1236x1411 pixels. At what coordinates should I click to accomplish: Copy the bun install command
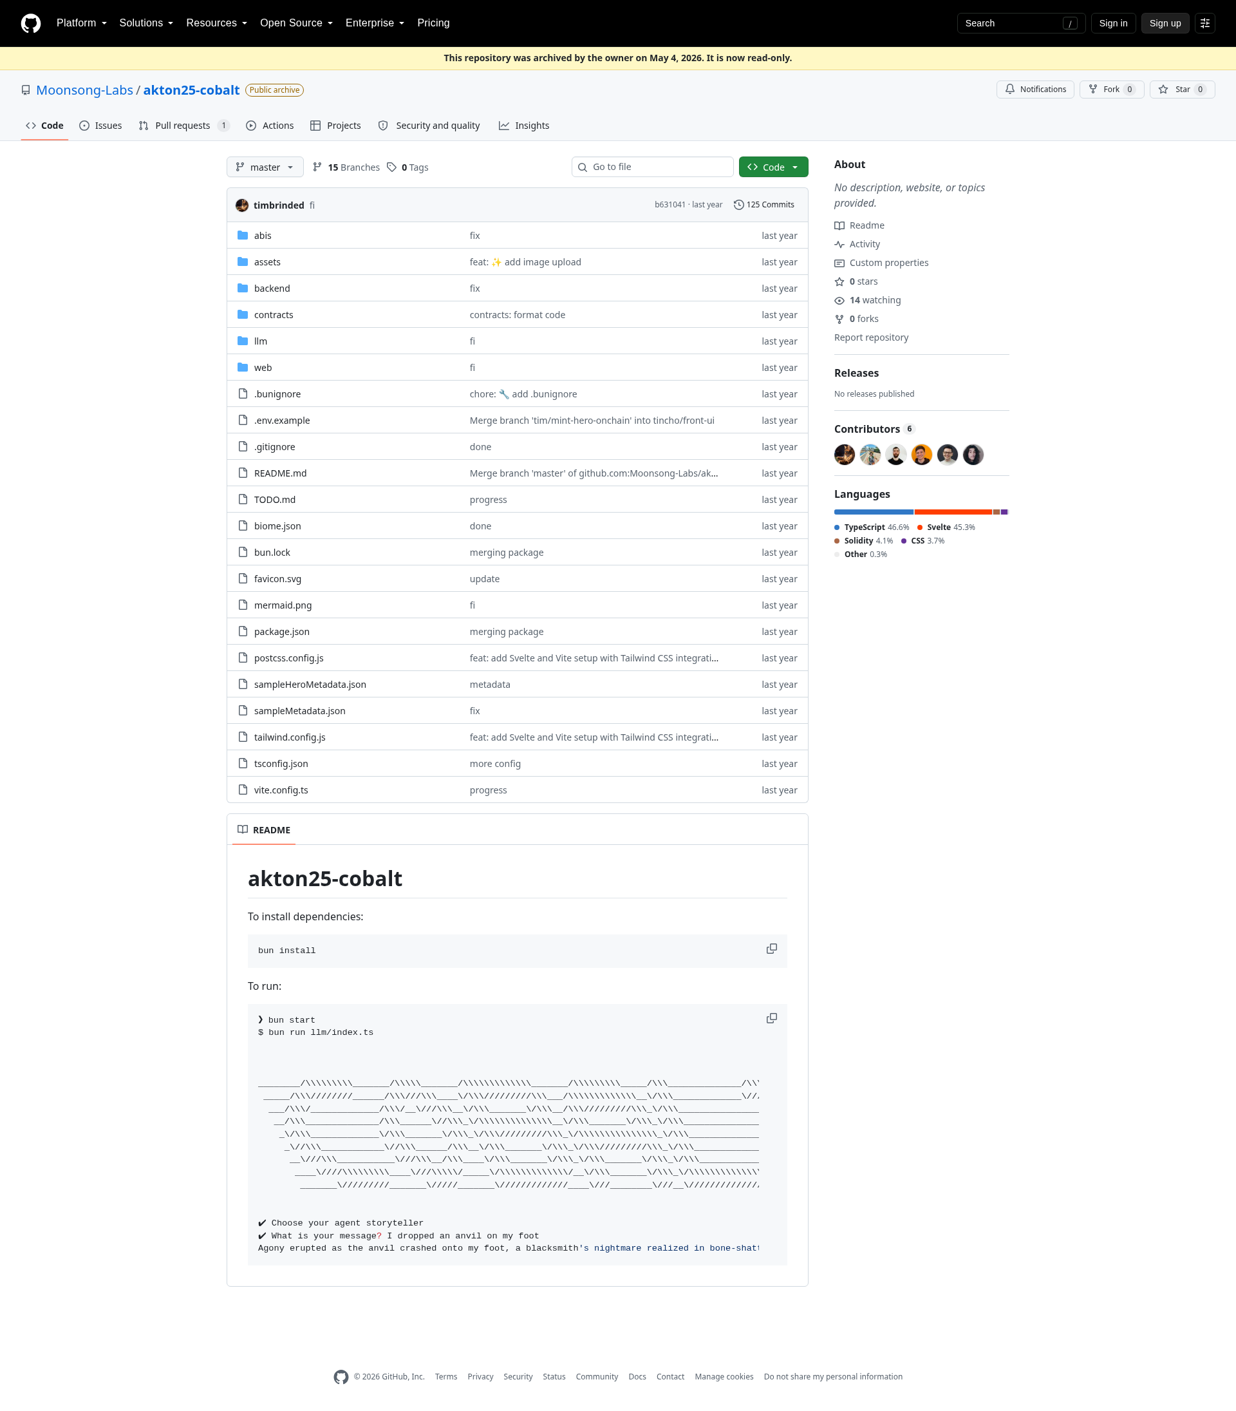point(771,949)
